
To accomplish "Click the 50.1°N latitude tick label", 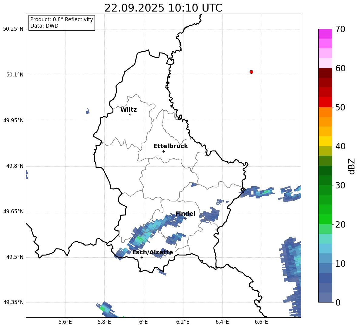I will tap(15, 75).
